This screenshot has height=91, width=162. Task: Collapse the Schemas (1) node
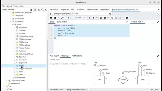pyautogui.click(x=11, y=21)
